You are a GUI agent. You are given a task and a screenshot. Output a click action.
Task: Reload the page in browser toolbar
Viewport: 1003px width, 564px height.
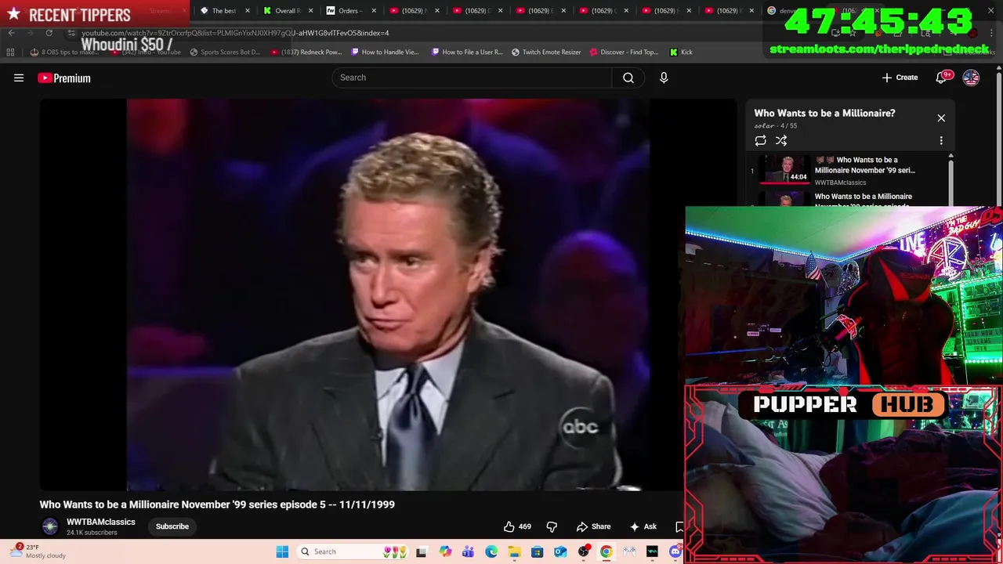coord(49,33)
